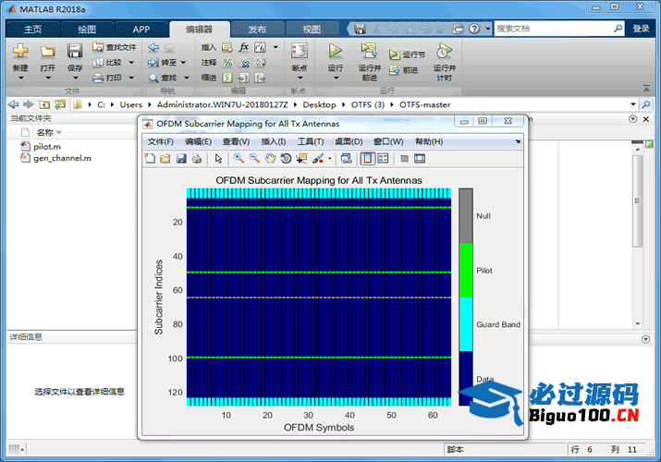
Task: Click the blue back navigation arrow in ribbon
Action: coord(153,47)
